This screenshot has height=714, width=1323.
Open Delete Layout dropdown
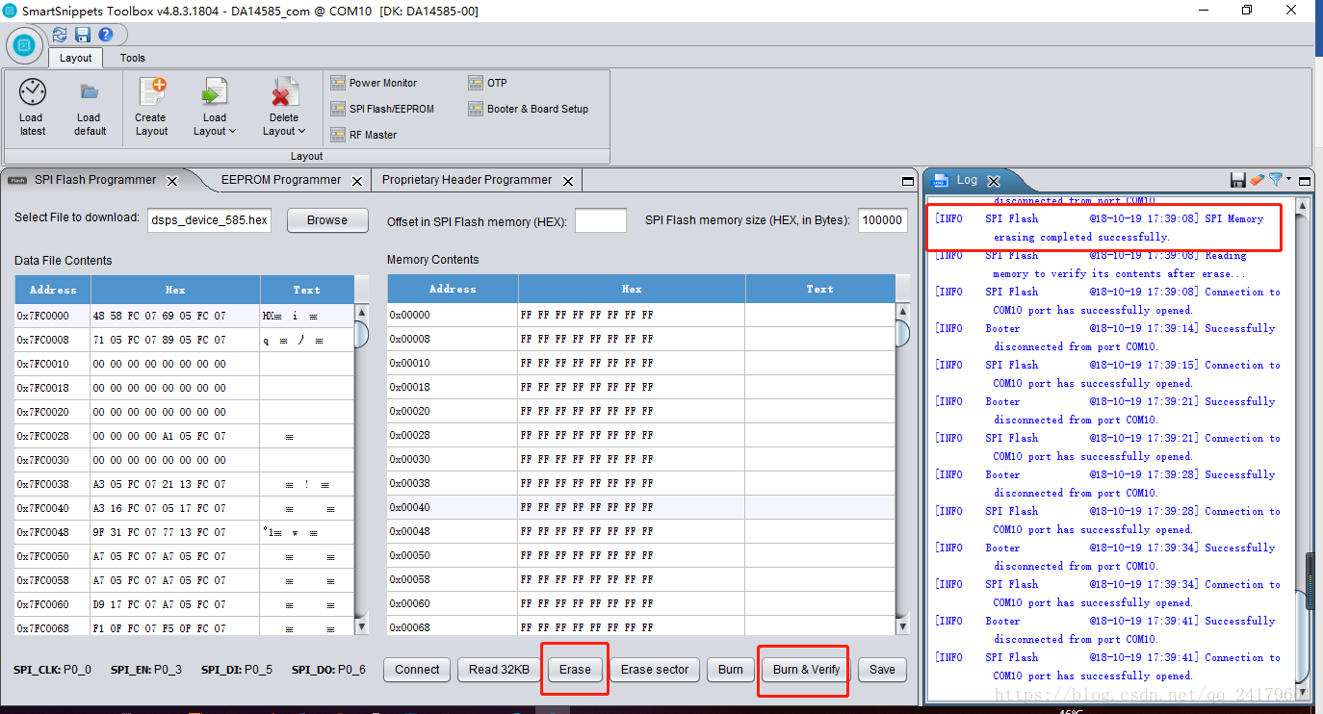coord(284,107)
